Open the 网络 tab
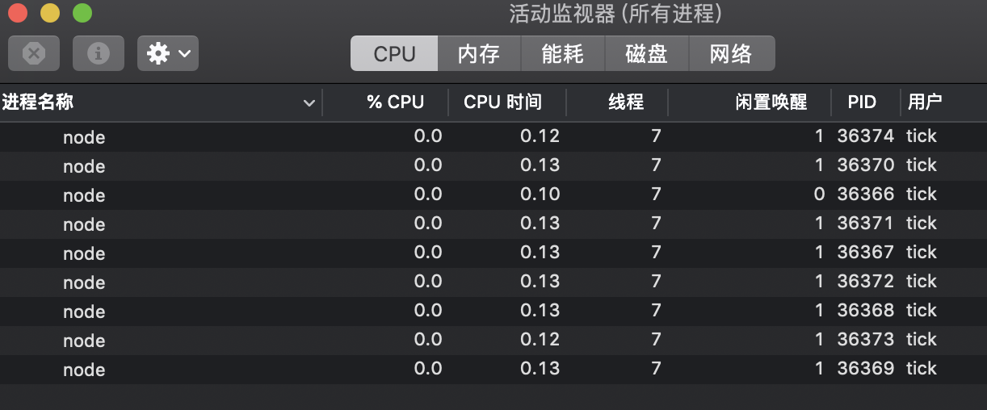The image size is (987, 410). click(x=731, y=53)
